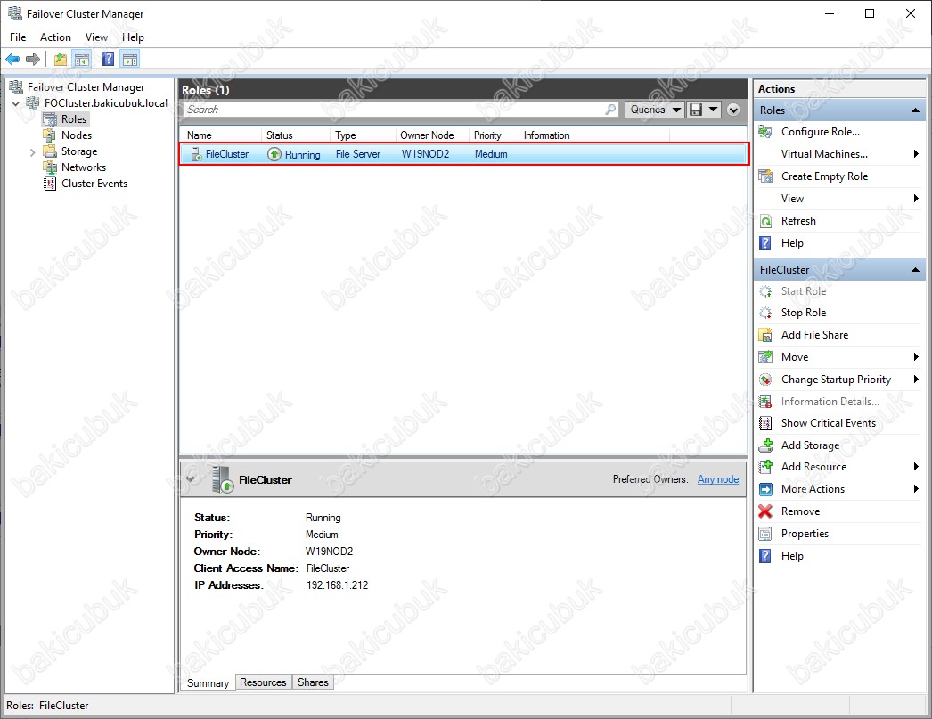Click the Any node preferred owners link
The width and height of the screenshot is (932, 719).
point(718,479)
